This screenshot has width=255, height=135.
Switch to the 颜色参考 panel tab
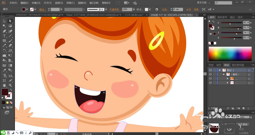pos(222,17)
